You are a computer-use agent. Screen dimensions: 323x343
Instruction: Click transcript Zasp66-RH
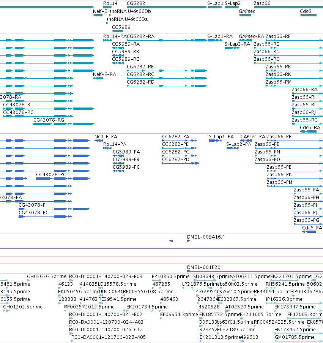click(x=305, y=97)
